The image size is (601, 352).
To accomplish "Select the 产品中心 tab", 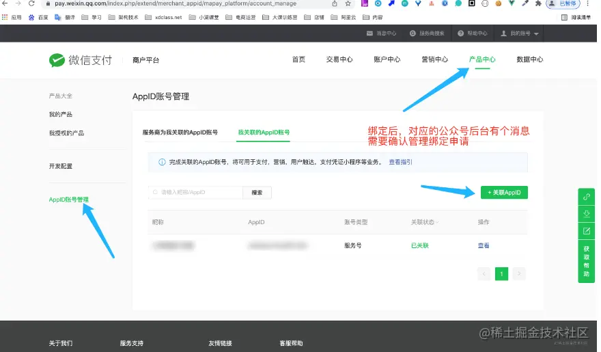I will click(x=482, y=59).
